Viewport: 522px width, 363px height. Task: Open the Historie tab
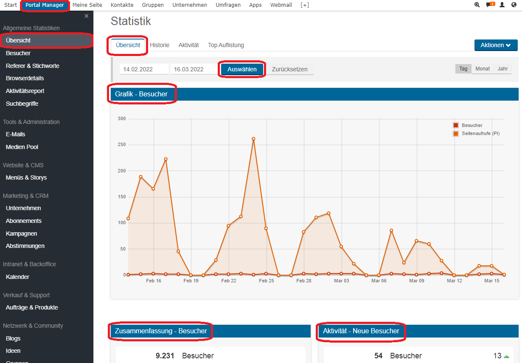coord(160,45)
